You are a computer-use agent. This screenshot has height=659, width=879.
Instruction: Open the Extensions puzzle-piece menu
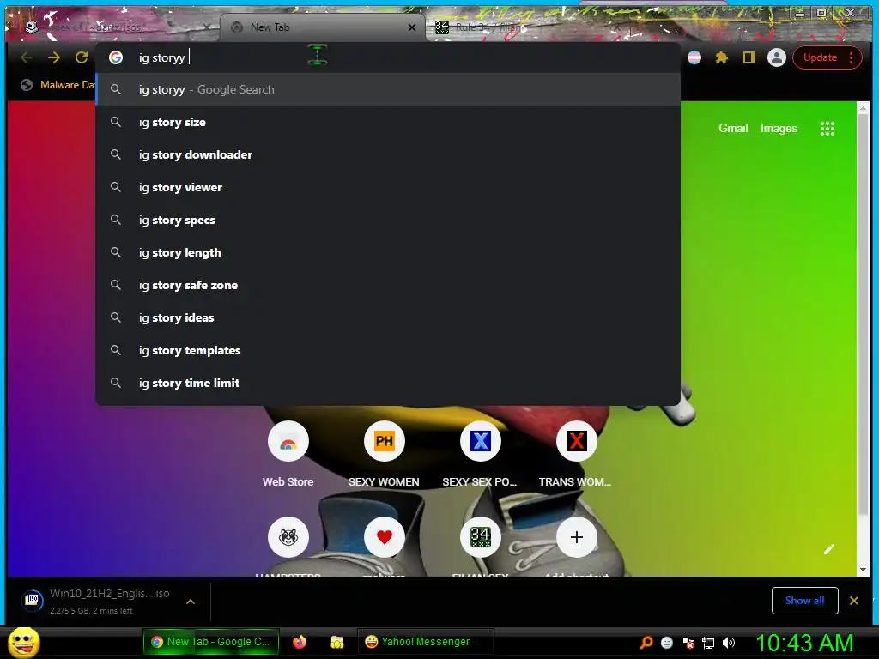721,57
